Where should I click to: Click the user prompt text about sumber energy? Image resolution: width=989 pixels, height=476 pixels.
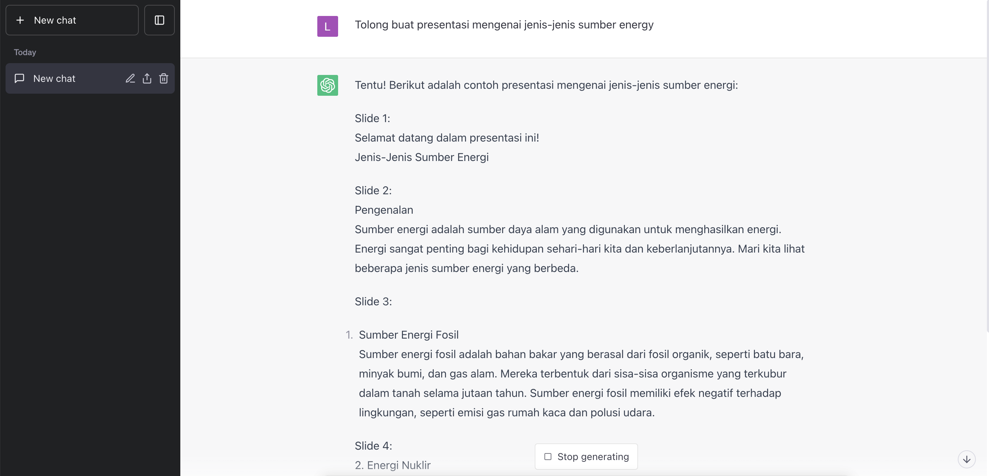click(x=504, y=25)
